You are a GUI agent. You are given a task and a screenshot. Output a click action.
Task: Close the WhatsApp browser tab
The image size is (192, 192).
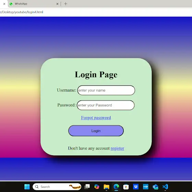(57, 4)
